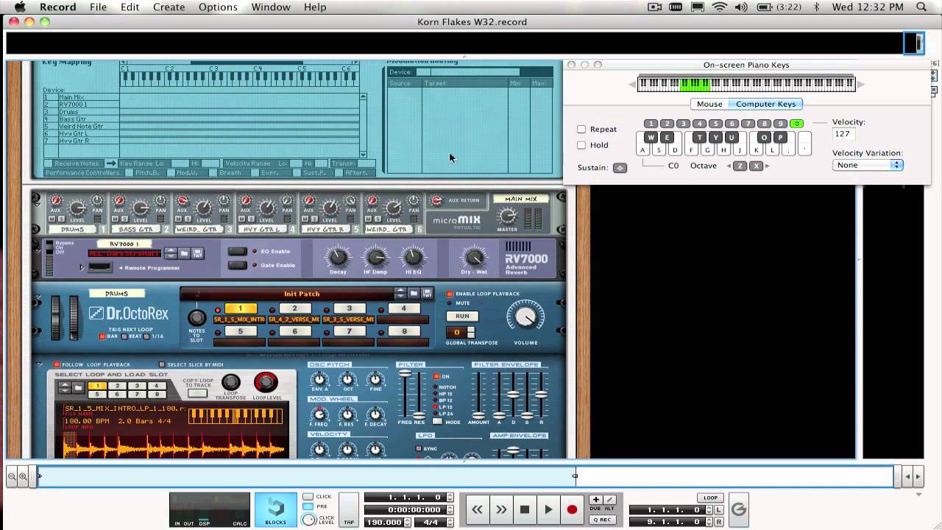Open the Options menu
The width and height of the screenshot is (942, 530).
(218, 7)
